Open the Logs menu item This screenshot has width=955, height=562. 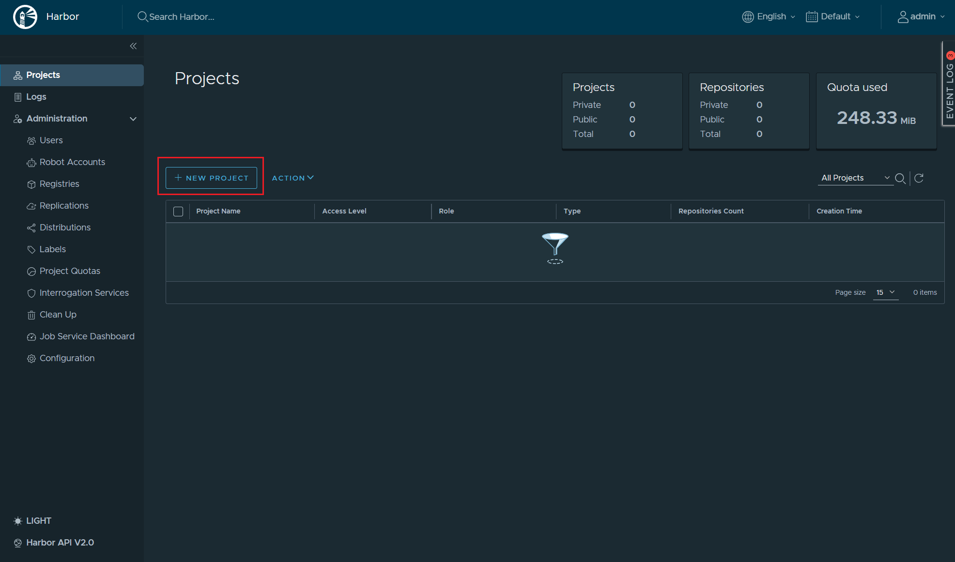click(x=36, y=97)
